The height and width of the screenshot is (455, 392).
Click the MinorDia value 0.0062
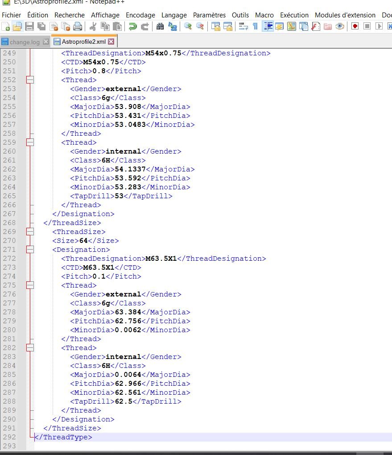128,330
